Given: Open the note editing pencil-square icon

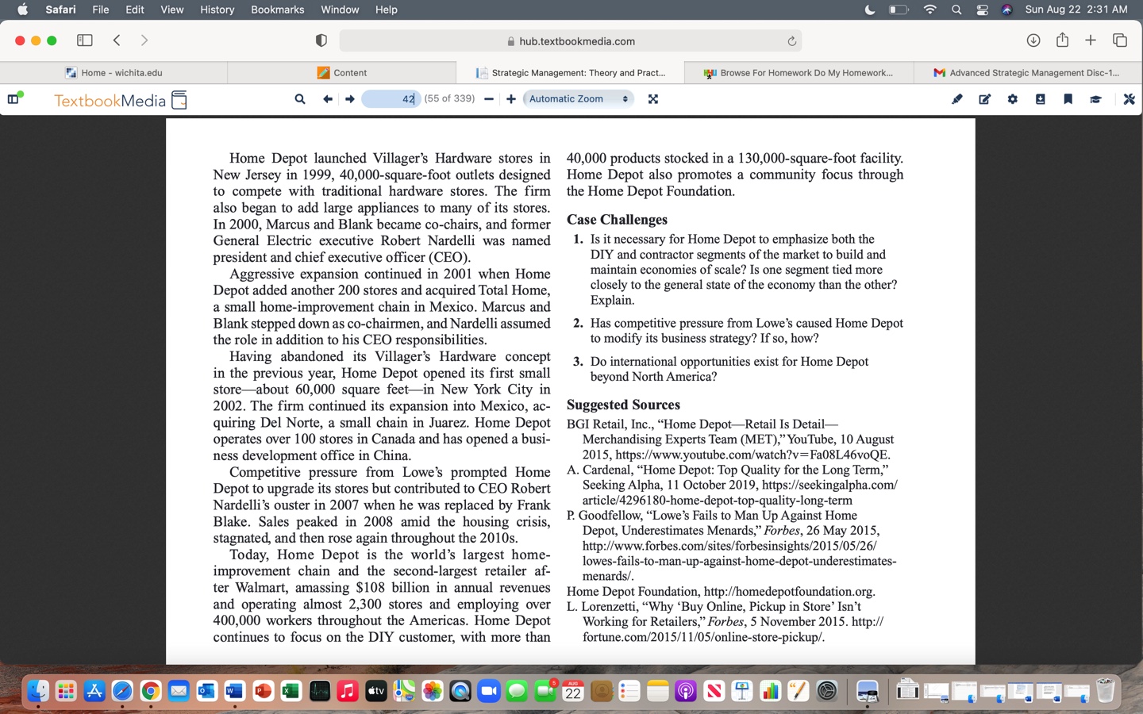Looking at the screenshot, I should coord(985,99).
